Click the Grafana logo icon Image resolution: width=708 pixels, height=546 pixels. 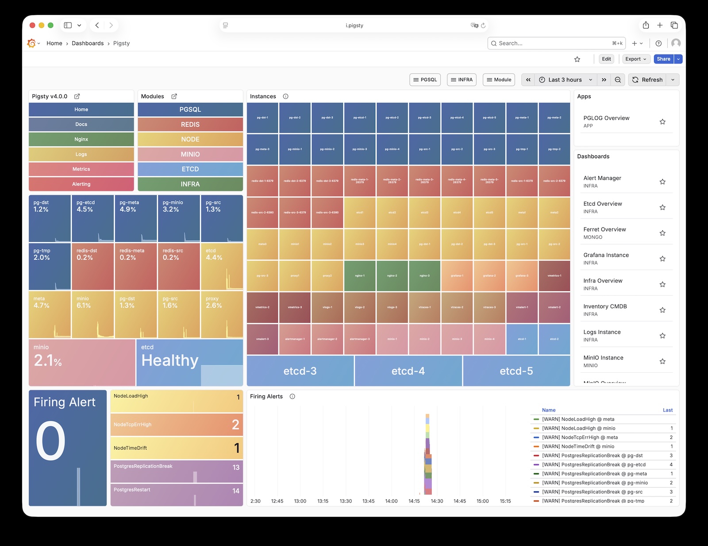click(31, 43)
